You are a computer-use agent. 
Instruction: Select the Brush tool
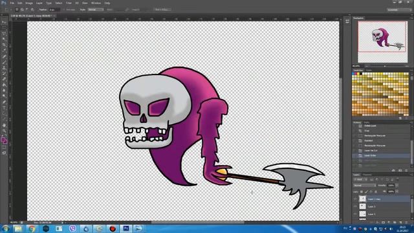click(4, 62)
